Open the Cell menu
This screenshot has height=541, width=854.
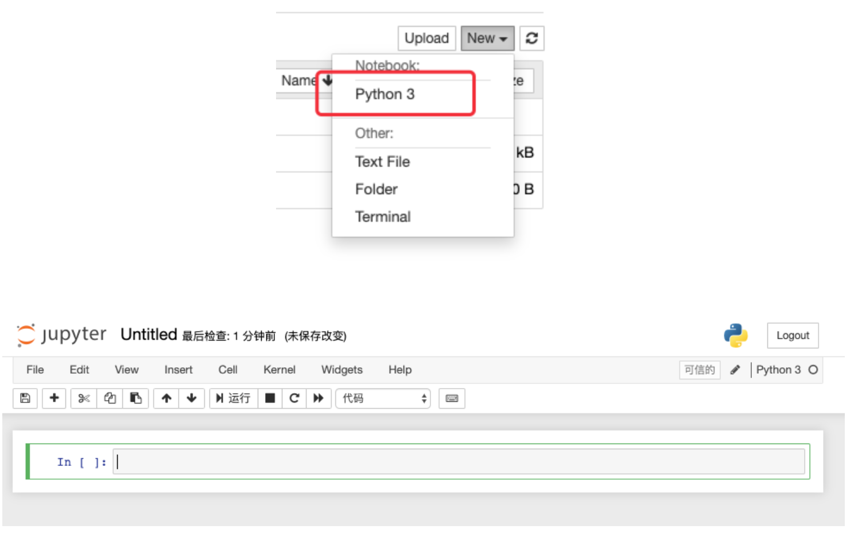228,370
